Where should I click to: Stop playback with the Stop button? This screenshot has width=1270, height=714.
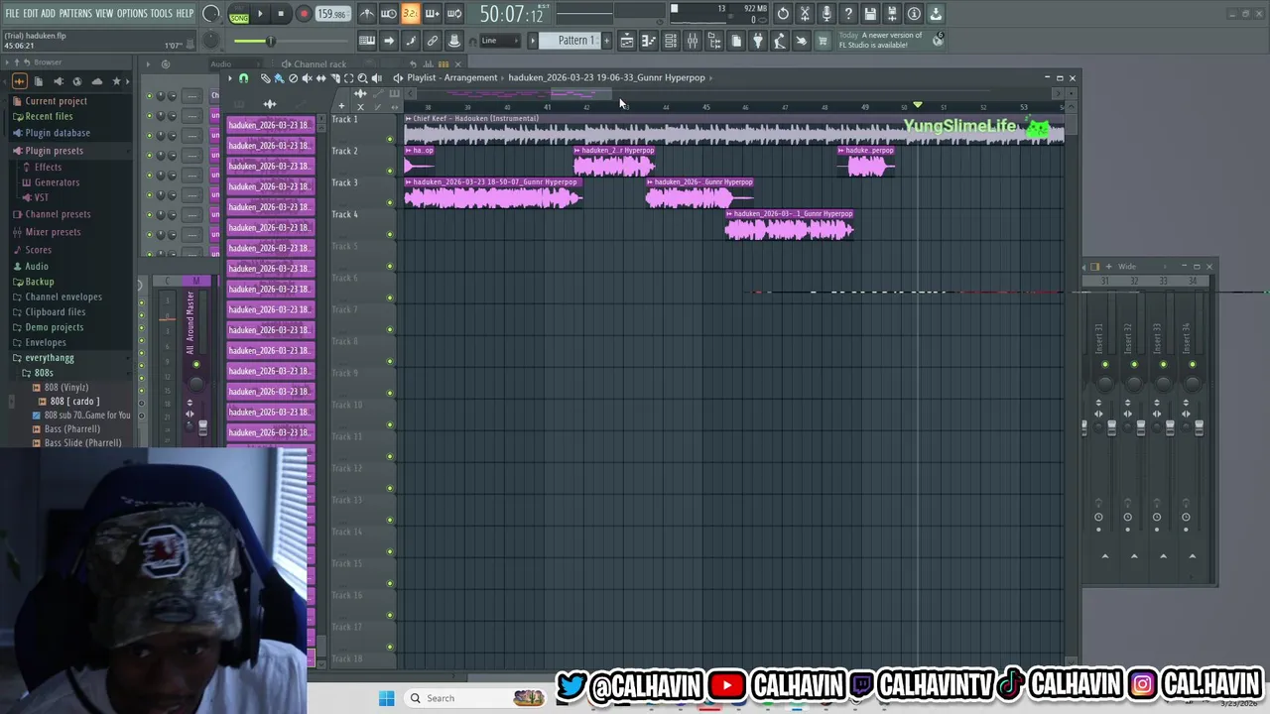(281, 14)
